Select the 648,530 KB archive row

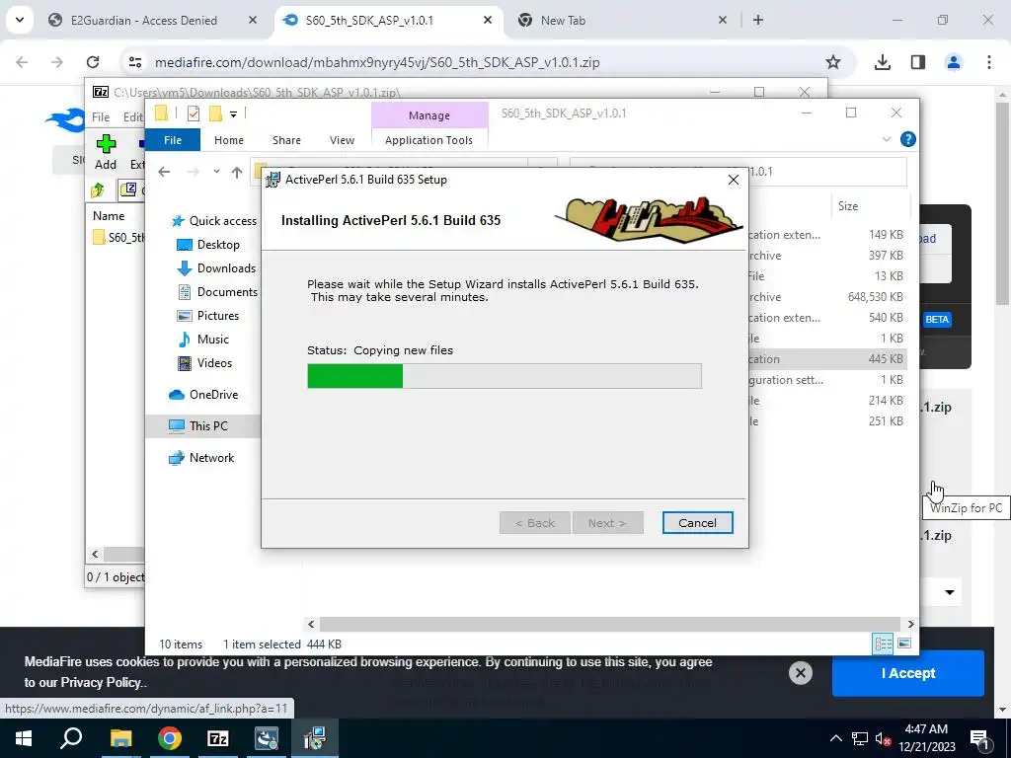827,297
